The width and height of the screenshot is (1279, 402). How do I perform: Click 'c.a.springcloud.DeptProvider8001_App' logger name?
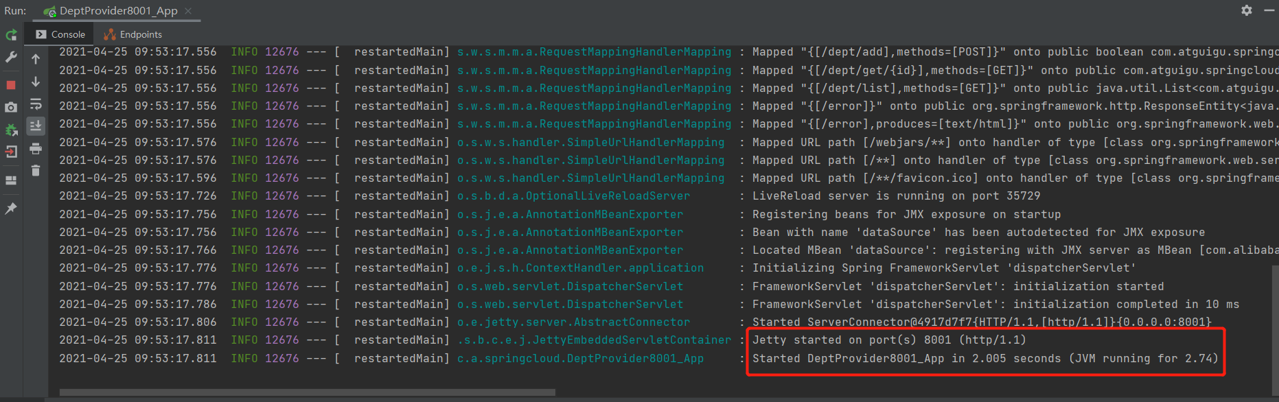(x=580, y=358)
